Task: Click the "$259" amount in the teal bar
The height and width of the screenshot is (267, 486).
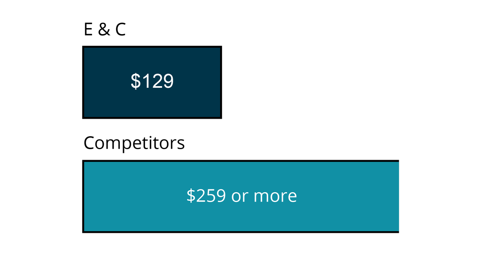Action: [x=206, y=196]
